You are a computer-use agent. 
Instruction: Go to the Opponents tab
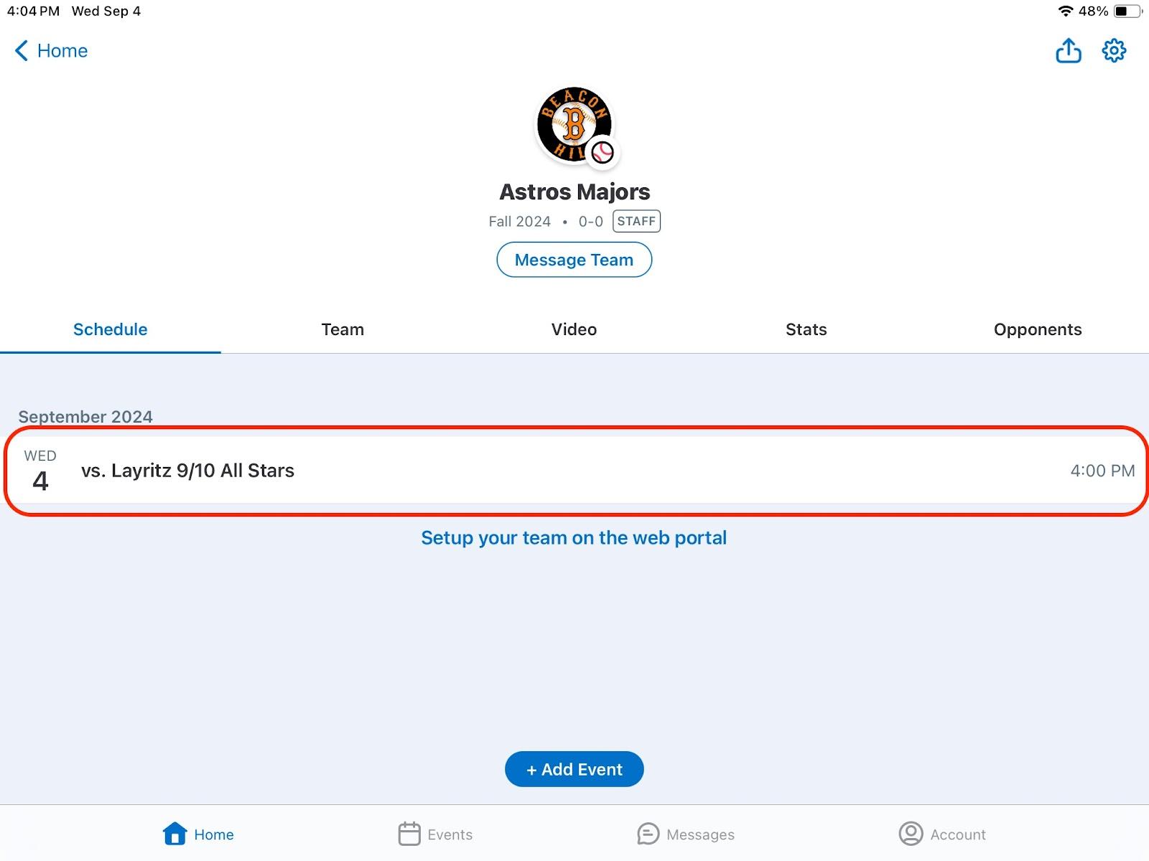(1038, 329)
